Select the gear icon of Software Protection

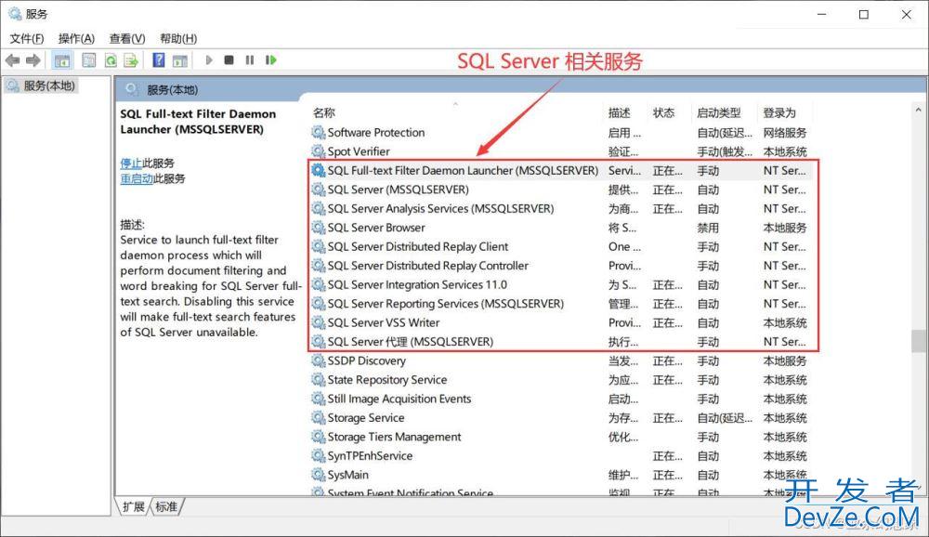[318, 132]
